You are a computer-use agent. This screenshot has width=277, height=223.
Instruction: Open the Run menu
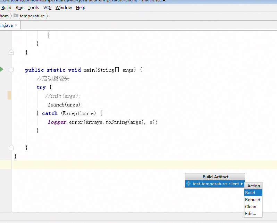[19, 8]
